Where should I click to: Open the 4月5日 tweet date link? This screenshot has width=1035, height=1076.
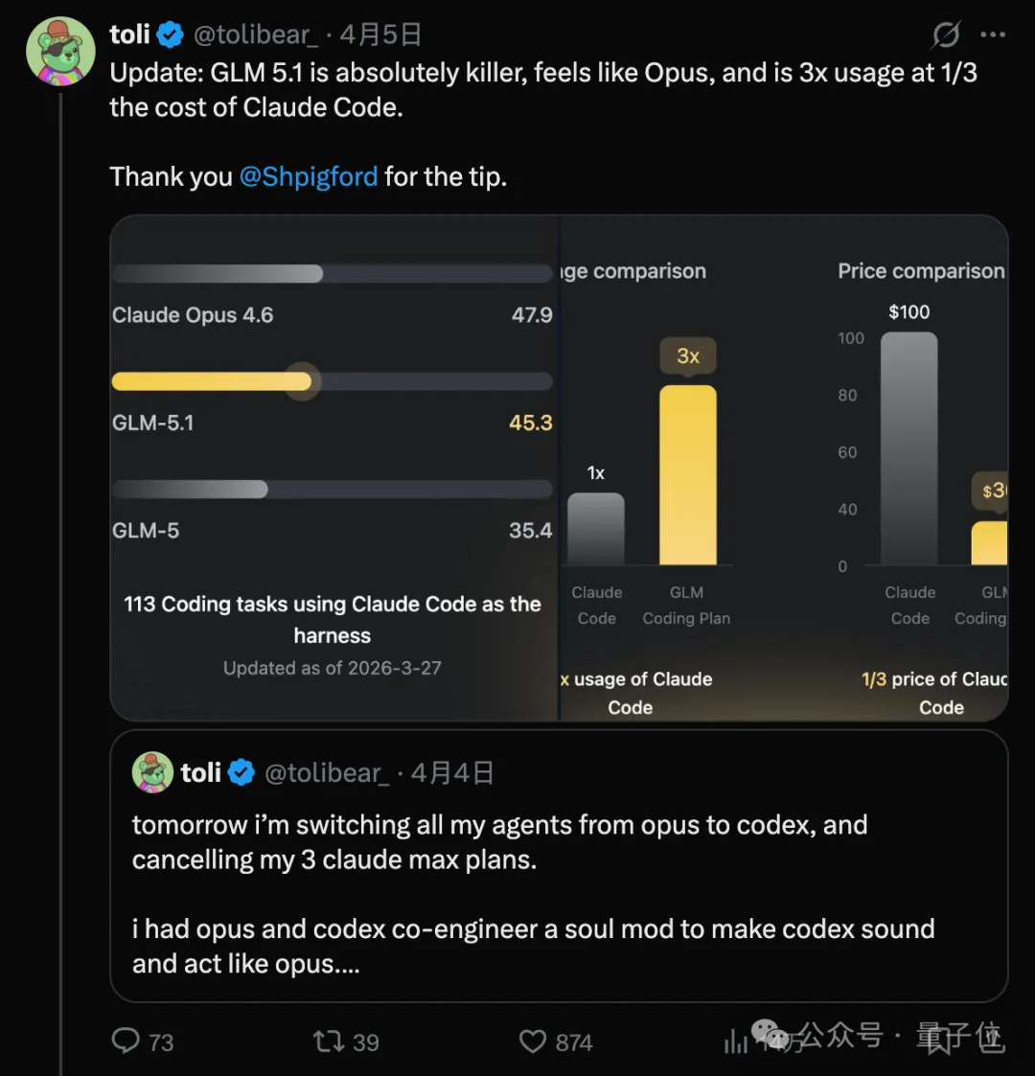tap(380, 35)
